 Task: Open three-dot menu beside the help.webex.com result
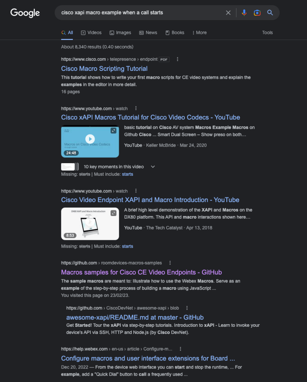[x=180, y=349]
